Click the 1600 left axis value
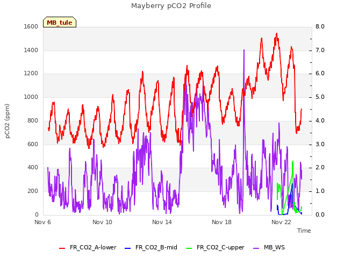Image resolution: width=344 pixels, height=258 pixels. click(x=31, y=26)
